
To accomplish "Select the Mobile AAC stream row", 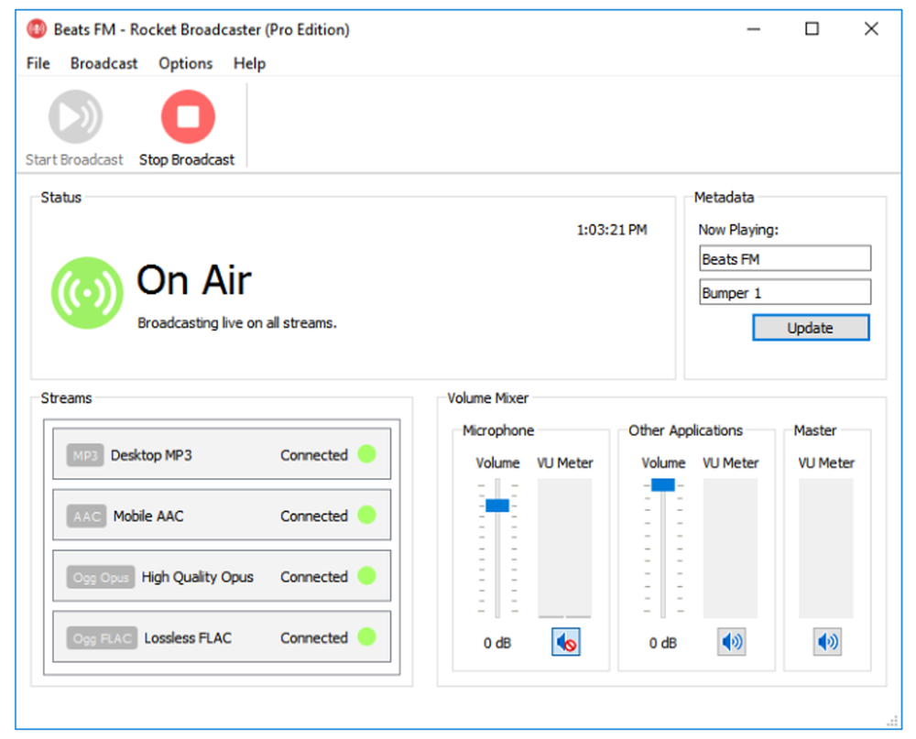I will click(222, 515).
